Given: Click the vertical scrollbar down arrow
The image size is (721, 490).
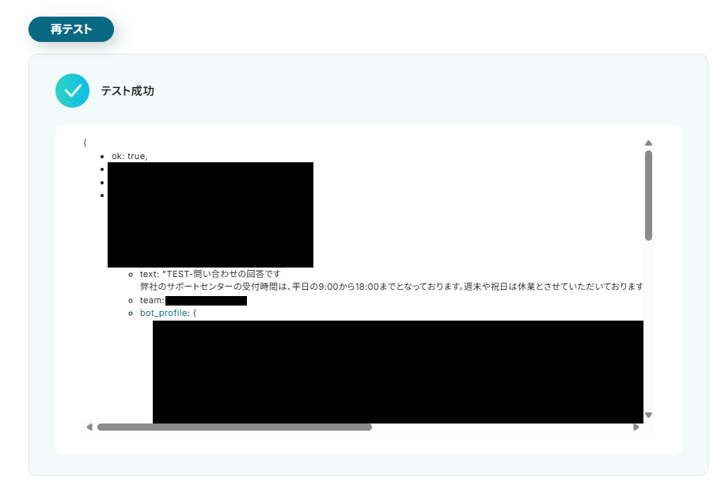Looking at the screenshot, I should point(648,415).
